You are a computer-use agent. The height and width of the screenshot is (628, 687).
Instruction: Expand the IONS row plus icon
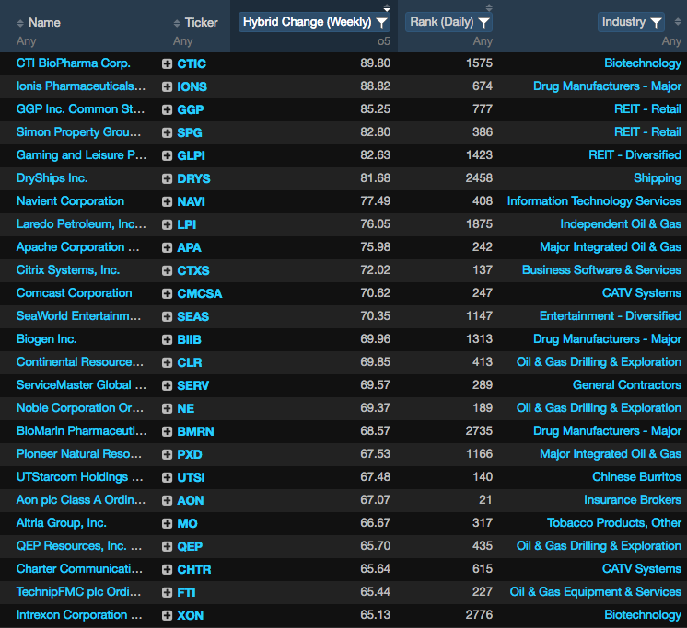point(167,86)
